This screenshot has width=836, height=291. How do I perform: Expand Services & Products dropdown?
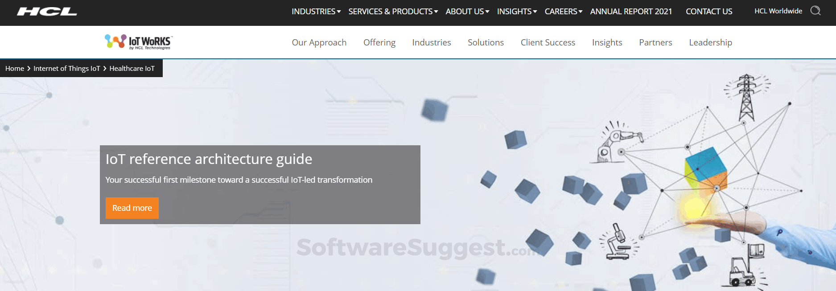[393, 12]
